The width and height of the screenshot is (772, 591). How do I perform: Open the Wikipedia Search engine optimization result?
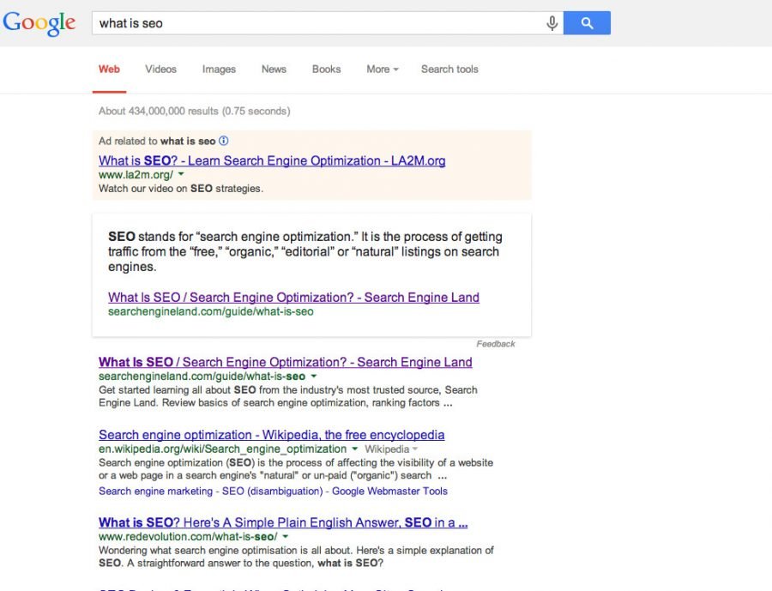click(x=271, y=435)
